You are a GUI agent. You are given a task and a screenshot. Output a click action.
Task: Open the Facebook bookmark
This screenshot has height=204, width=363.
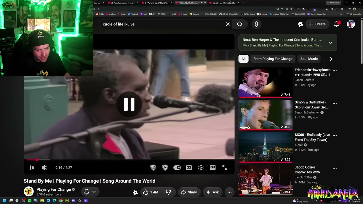coord(133,14)
